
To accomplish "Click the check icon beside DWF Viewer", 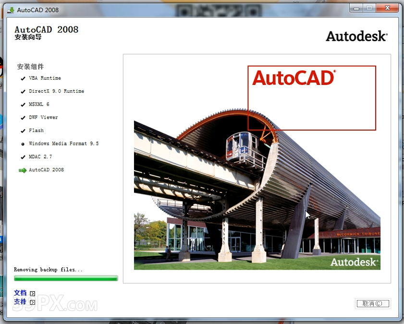I will click(23, 117).
